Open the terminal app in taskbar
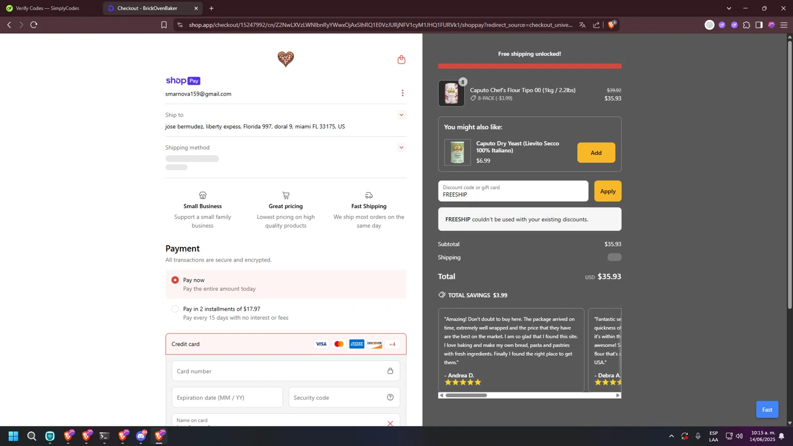 coord(105,436)
